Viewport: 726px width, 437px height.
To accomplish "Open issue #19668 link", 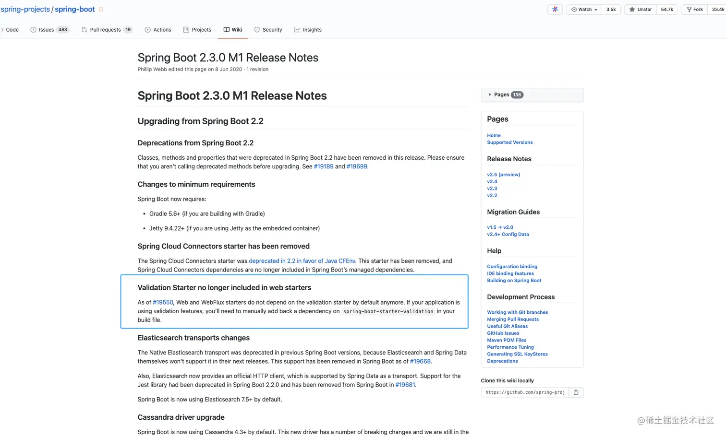I will 420,361.
